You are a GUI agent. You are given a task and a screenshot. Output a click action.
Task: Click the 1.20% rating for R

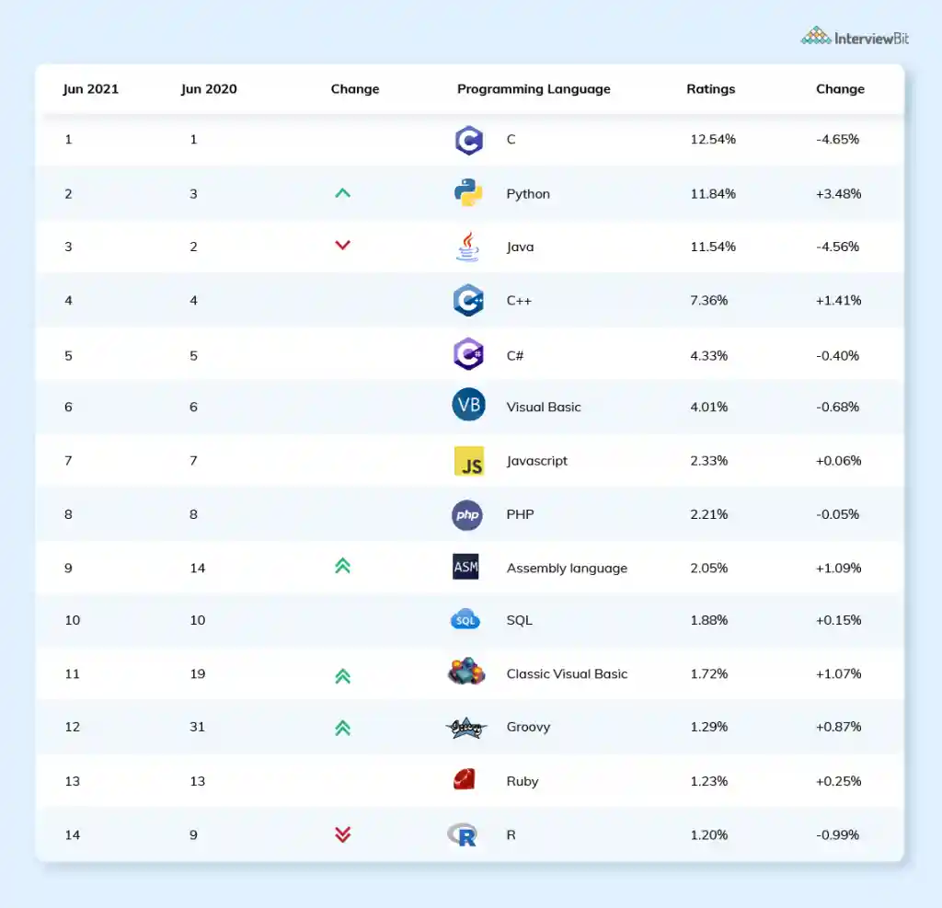[709, 834]
